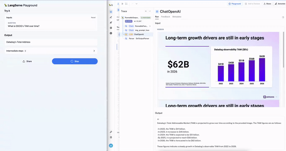Click the Add to Dataset button
Image resolution: width=286 pixels, height=151 pixels.
(x=252, y=4)
